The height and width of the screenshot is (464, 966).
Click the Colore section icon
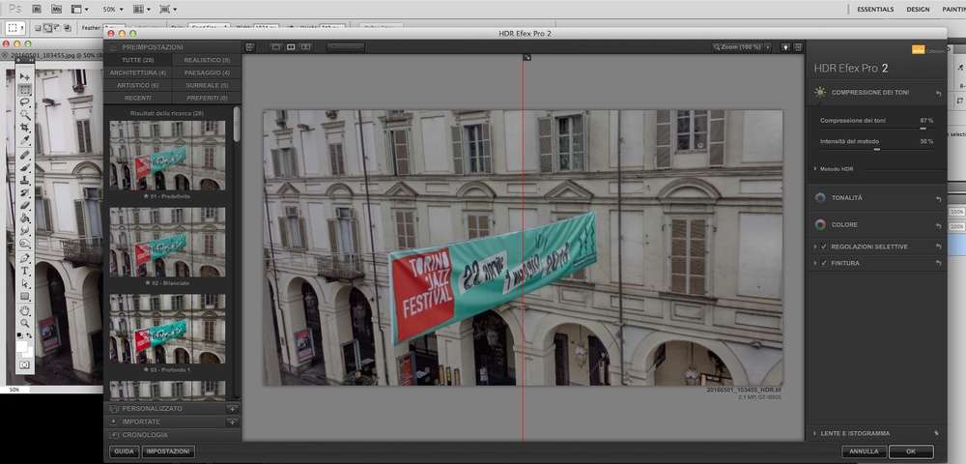click(820, 224)
